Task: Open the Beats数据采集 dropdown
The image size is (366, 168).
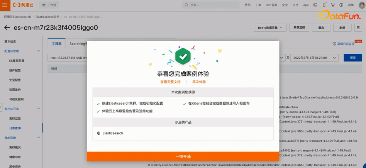Action: click(x=270, y=27)
